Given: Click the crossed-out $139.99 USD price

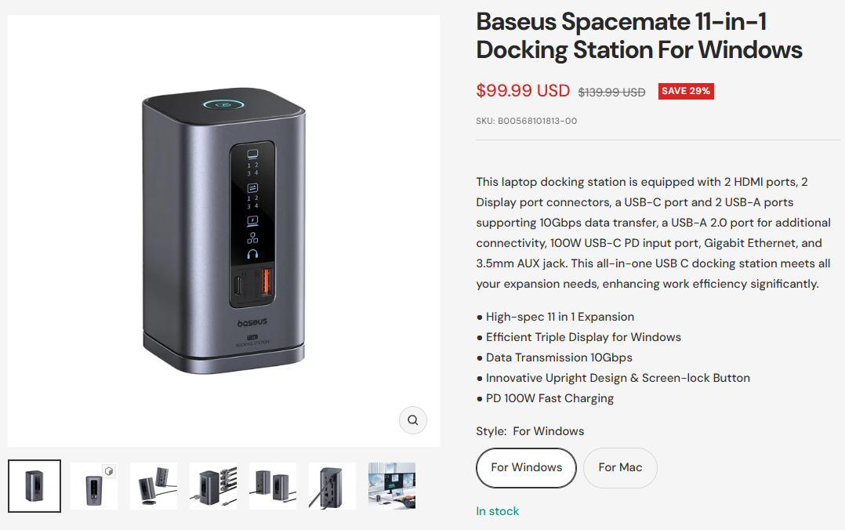Looking at the screenshot, I should (x=611, y=93).
